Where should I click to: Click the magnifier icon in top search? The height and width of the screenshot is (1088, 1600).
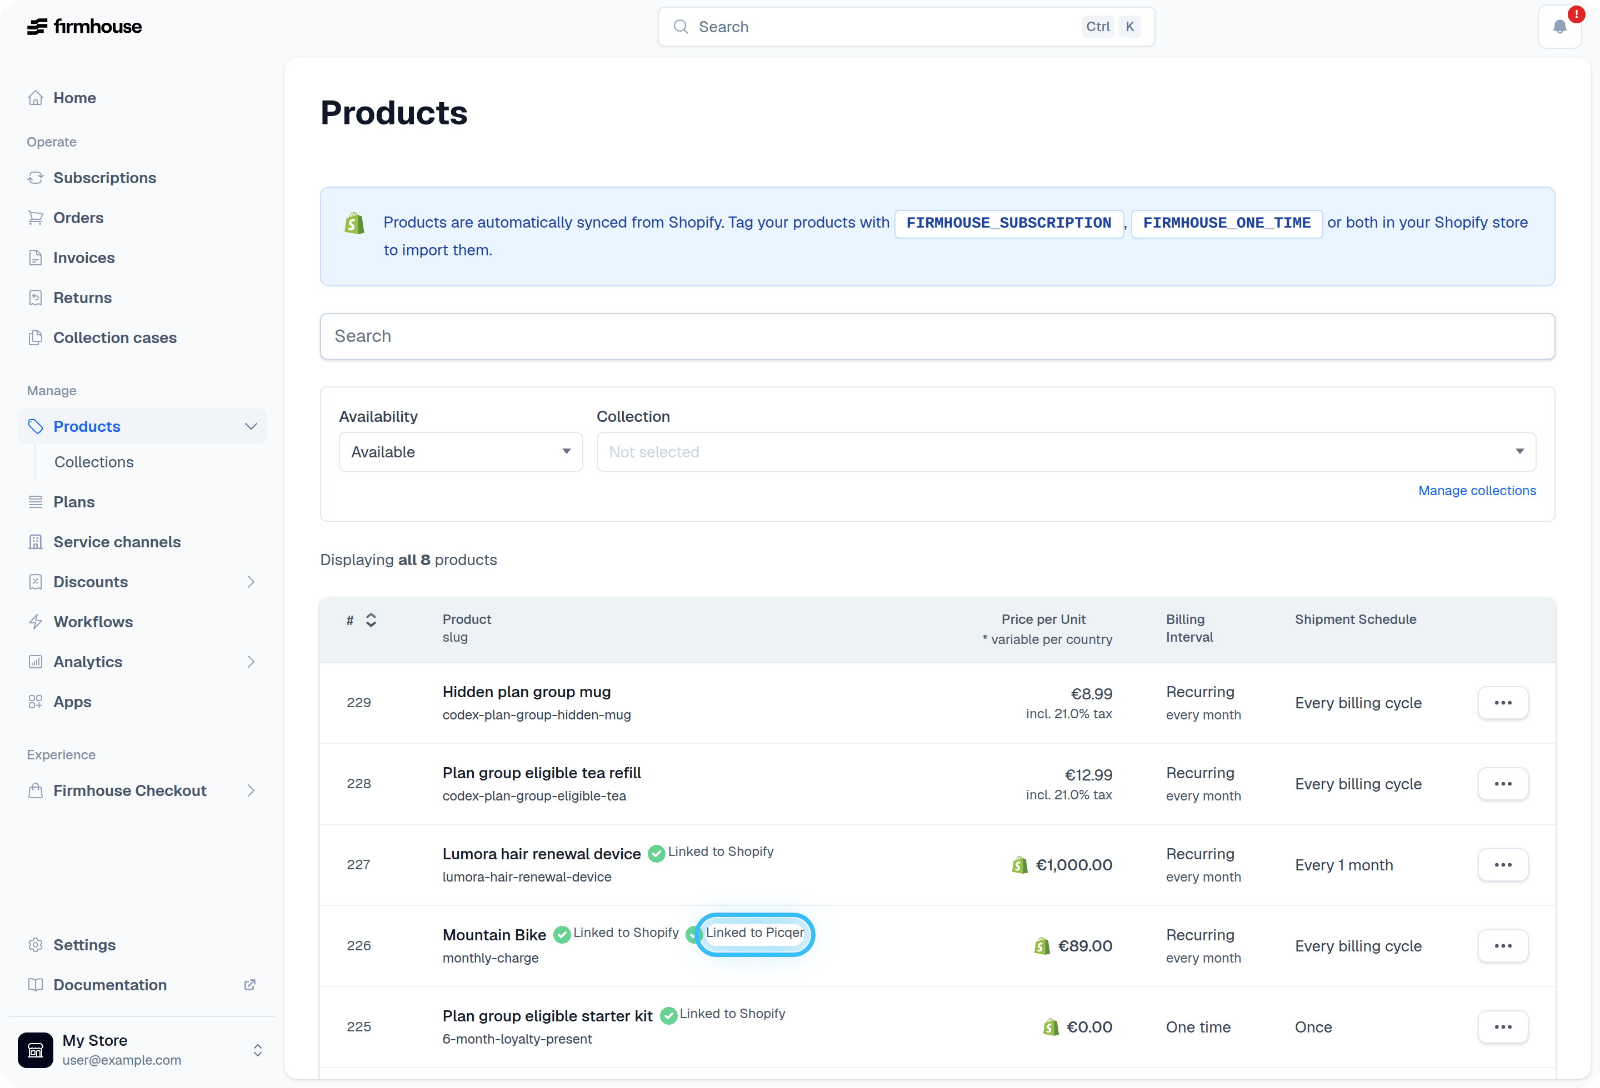[681, 26]
